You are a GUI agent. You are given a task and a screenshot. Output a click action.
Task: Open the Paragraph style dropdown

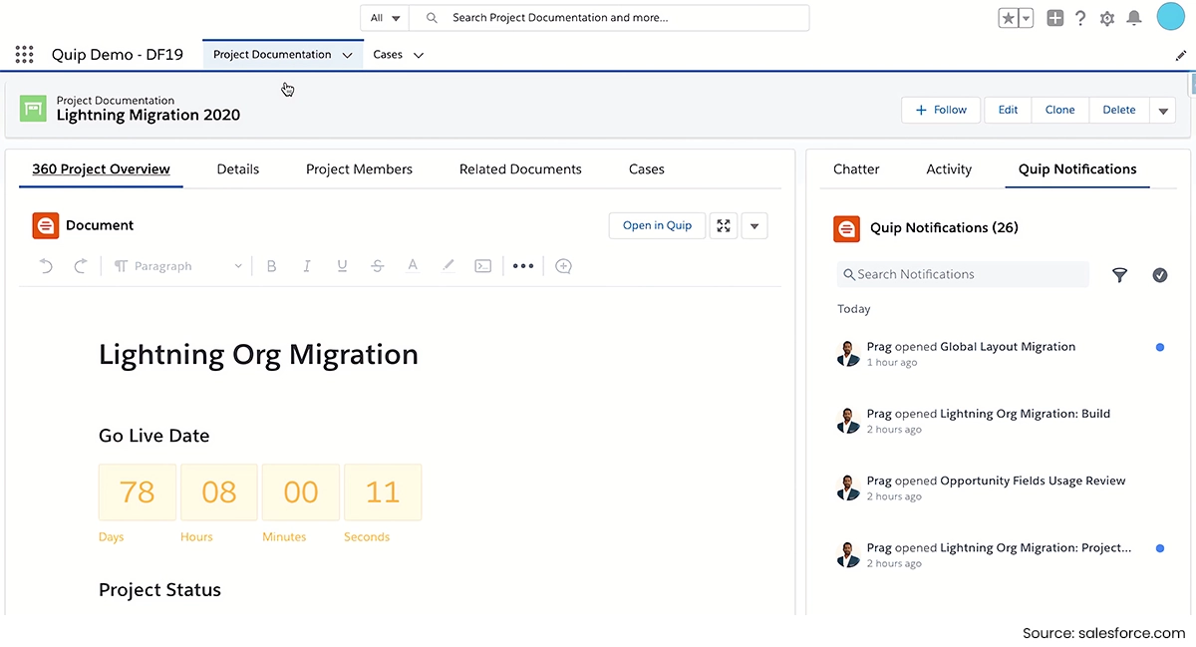tap(177, 266)
